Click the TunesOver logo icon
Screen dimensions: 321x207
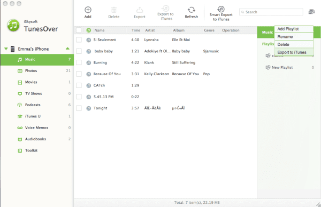coord(13,26)
